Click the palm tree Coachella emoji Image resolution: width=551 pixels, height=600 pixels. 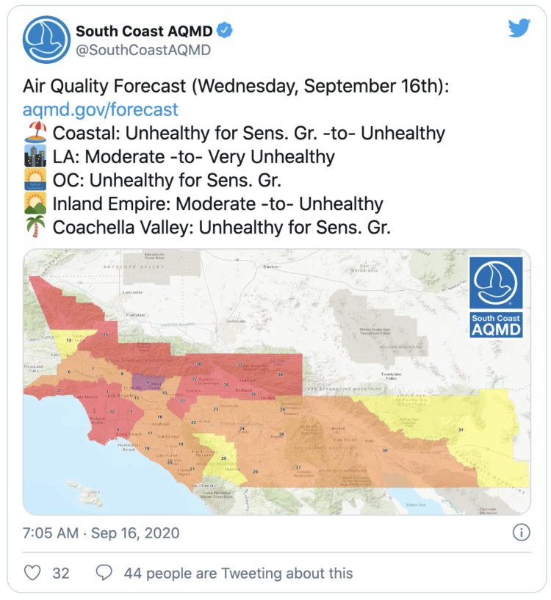35,228
